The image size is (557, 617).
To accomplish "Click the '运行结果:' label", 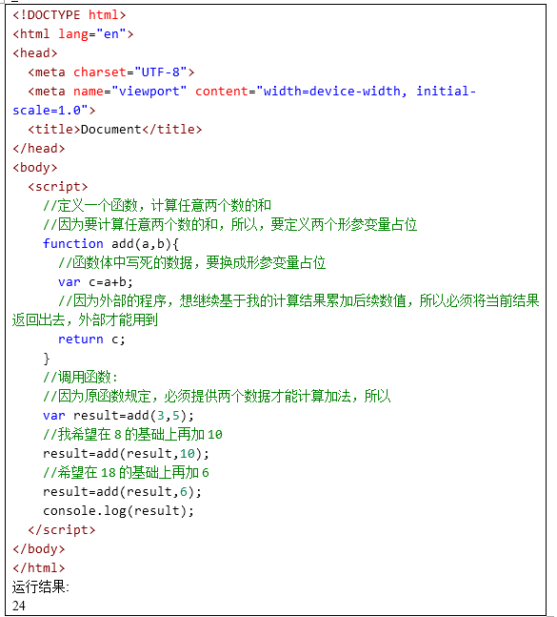I will click(x=41, y=586).
